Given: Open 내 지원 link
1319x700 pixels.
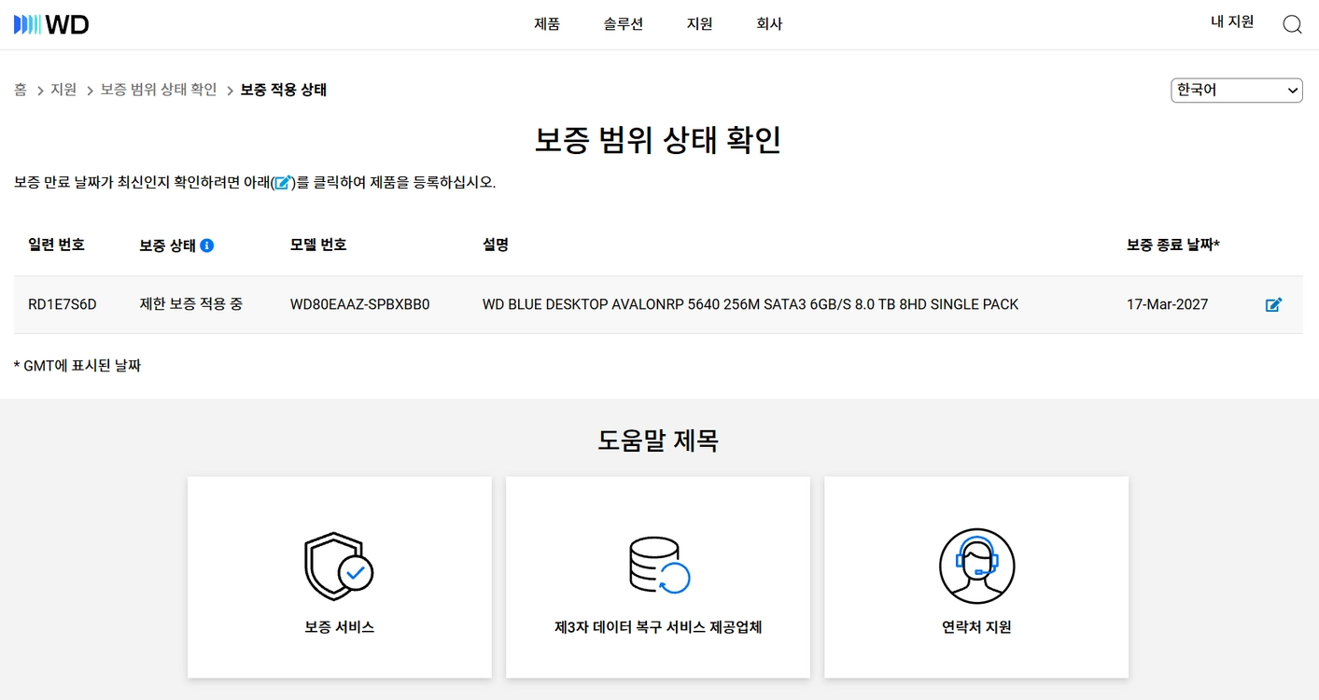Looking at the screenshot, I should point(1232,21).
